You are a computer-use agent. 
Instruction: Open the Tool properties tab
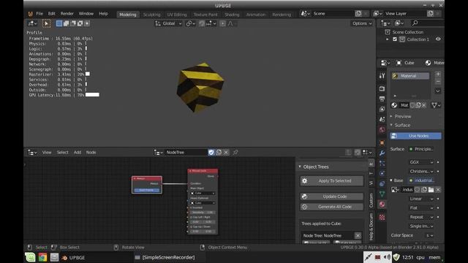pos(382,76)
